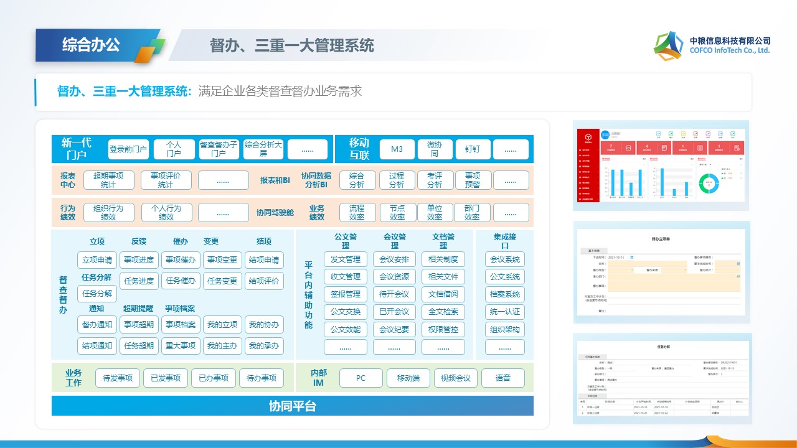
Task: Open the 督办立项单 form screenshot
Action: 661,273
